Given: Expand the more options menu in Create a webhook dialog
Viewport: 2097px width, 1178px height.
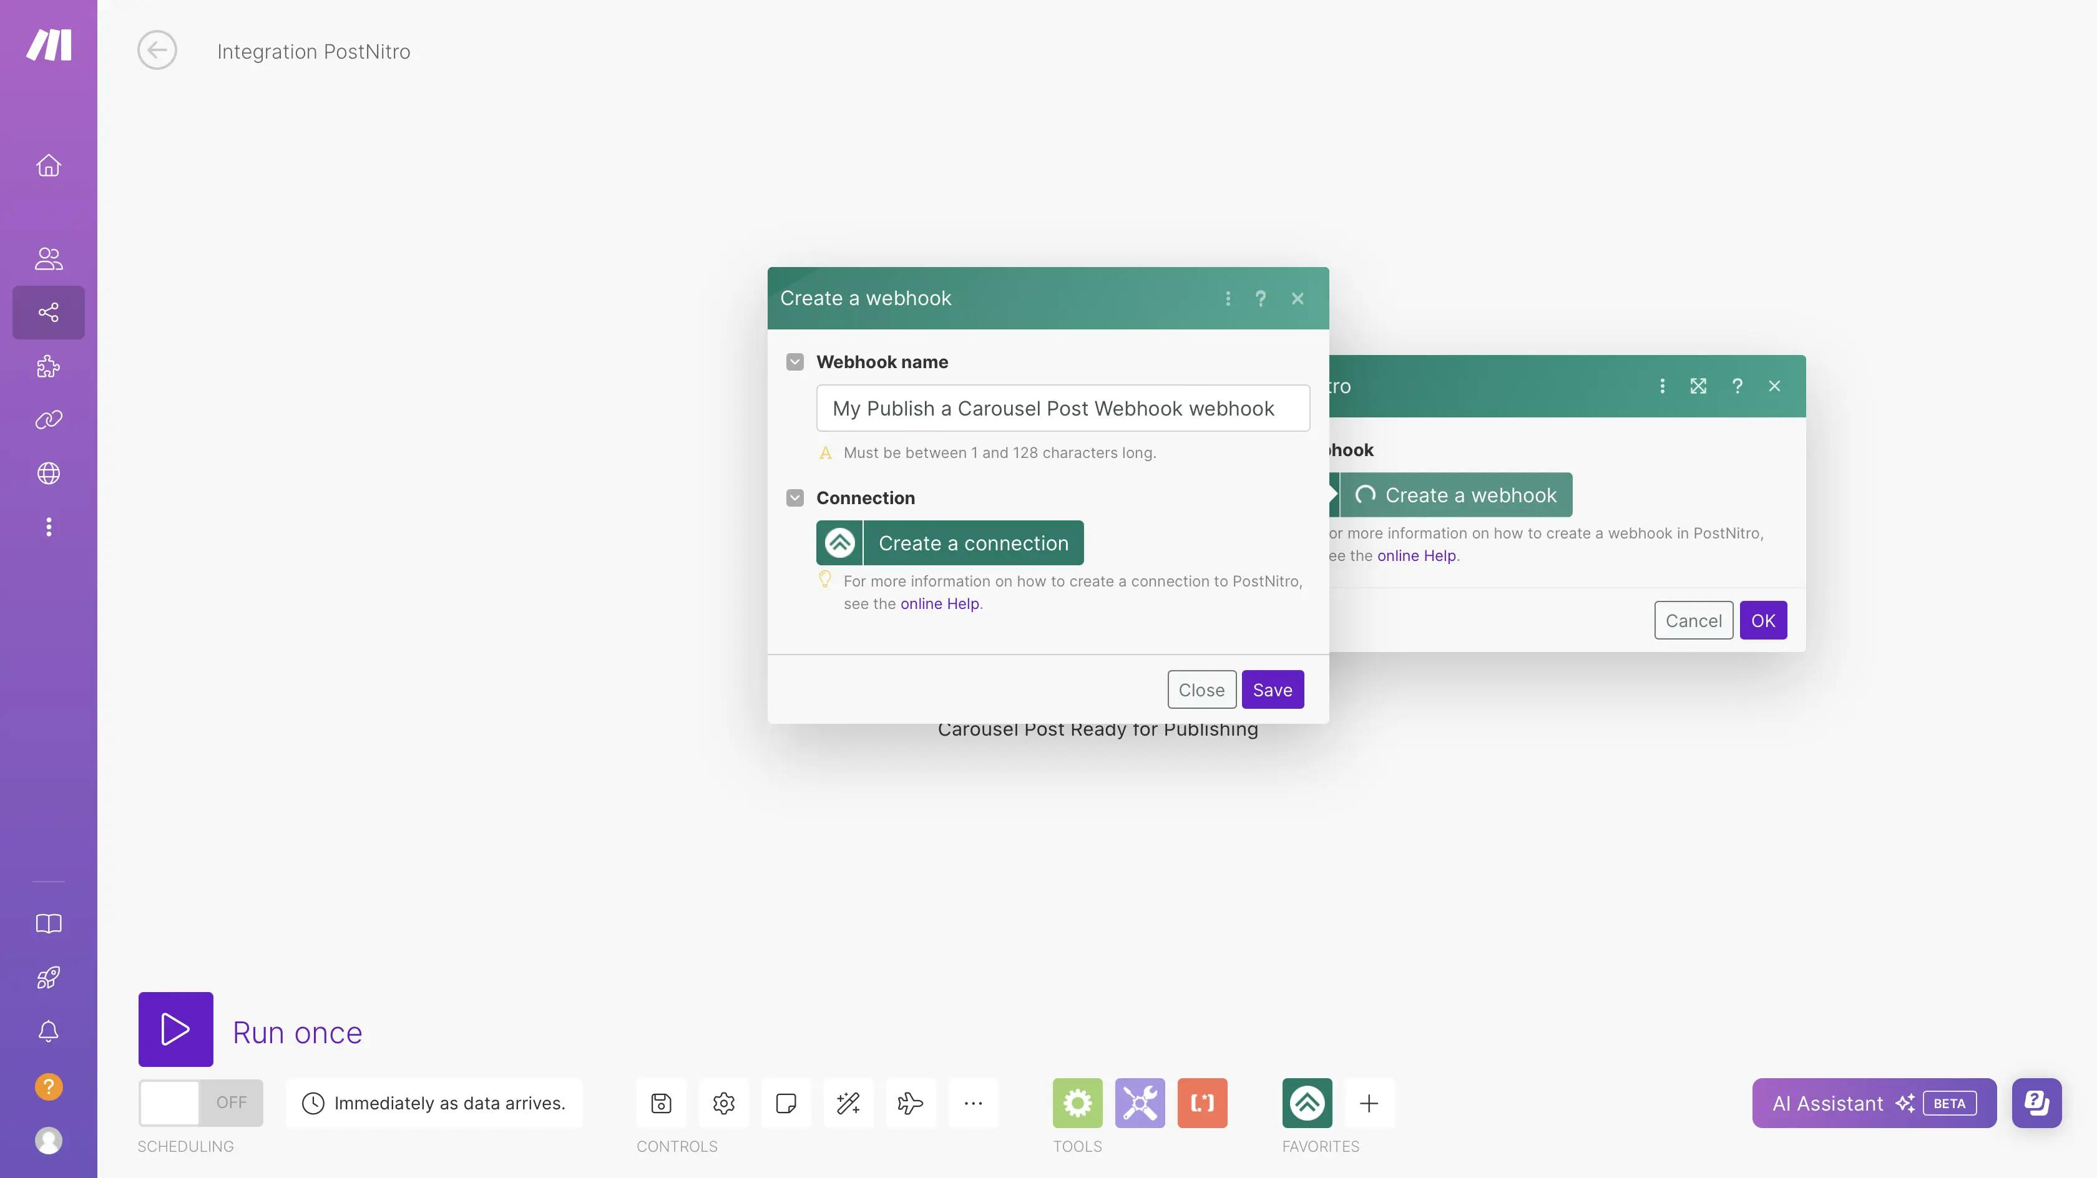Looking at the screenshot, I should 1228,298.
